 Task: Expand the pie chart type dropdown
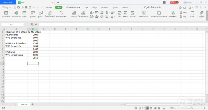tap(102, 16)
